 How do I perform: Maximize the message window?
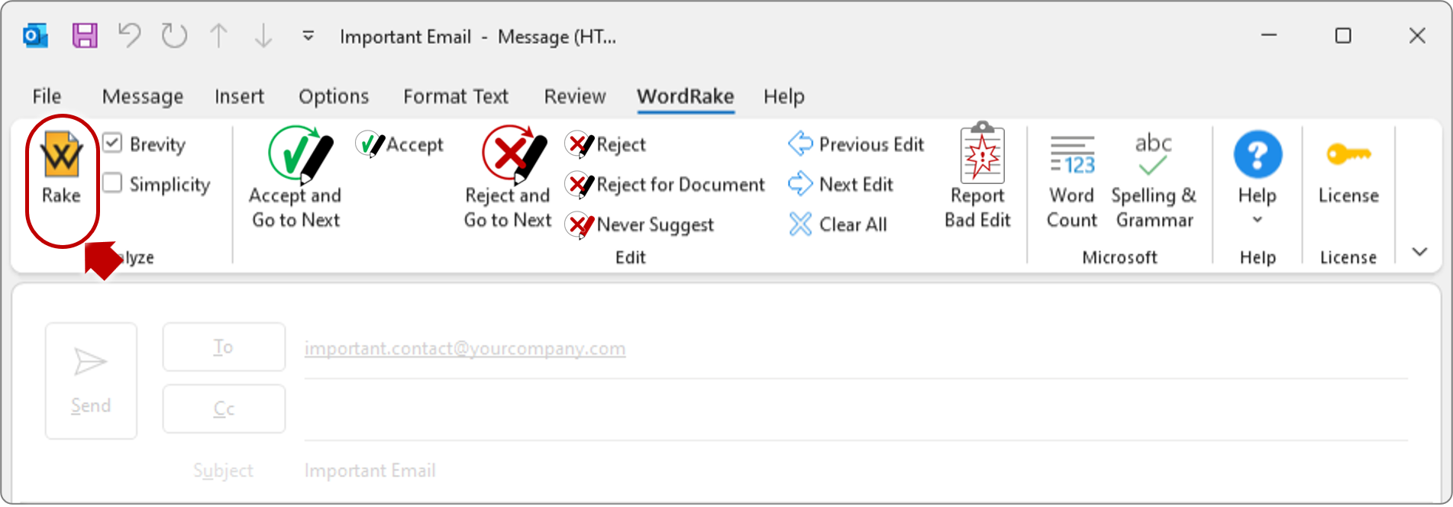(1343, 36)
